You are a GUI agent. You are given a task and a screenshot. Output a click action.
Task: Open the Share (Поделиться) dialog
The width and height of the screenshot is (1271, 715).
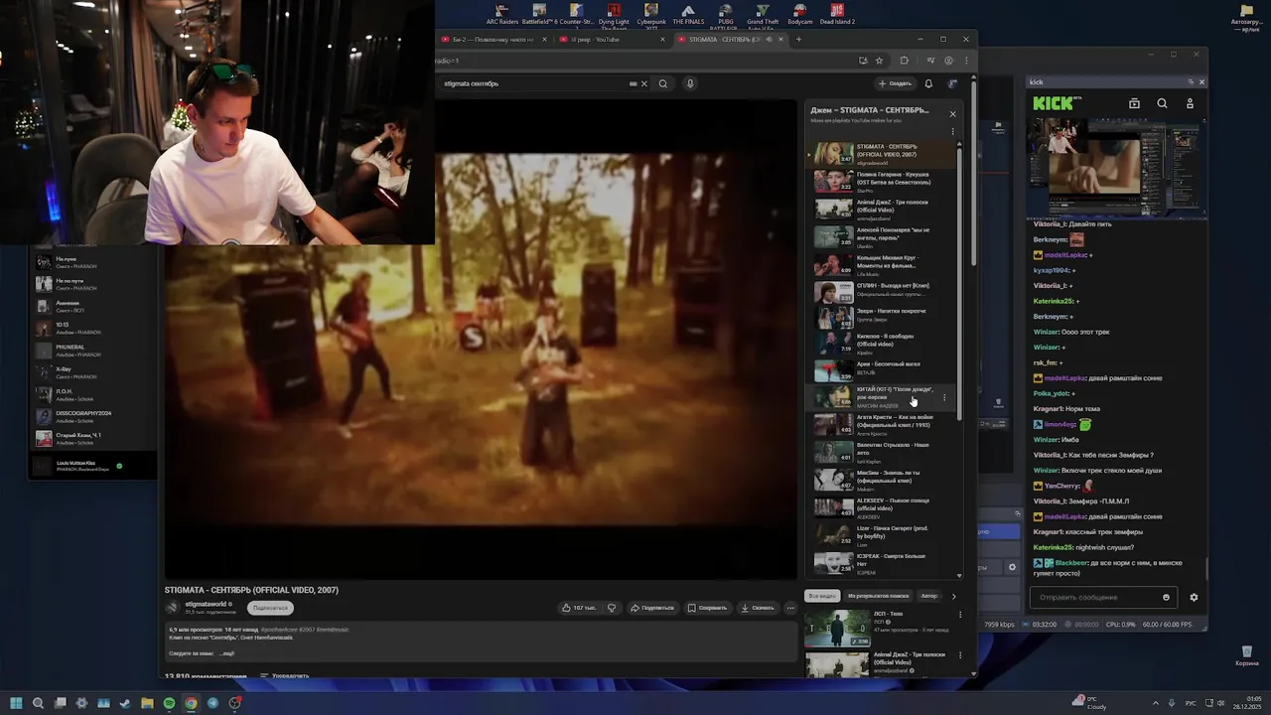click(x=652, y=608)
